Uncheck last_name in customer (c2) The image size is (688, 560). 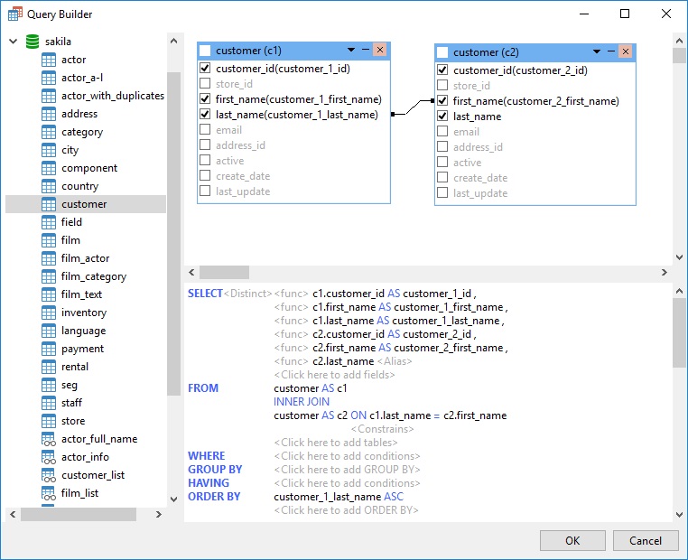pos(442,117)
